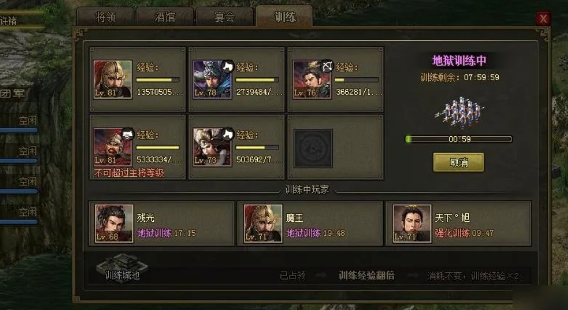Click the bow badge on Lv.76 general
Viewport: 568px width, 310px height.
click(x=327, y=66)
